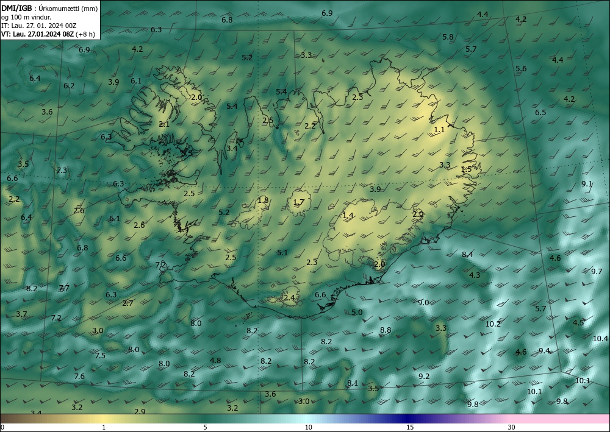Click the 9.7 value on the map
Screen dimensions: 610x432
(x=597, y=272)
